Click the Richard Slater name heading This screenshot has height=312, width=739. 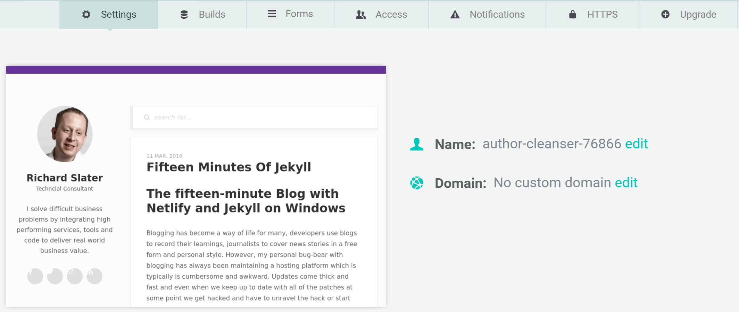65,178
